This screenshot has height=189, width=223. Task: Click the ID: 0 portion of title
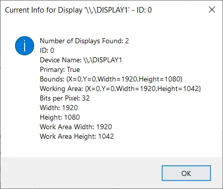144,10
